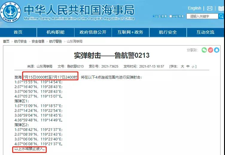
Task: Share article via Weibo icon
Action: pyautogui.click(x=211, y=50)
